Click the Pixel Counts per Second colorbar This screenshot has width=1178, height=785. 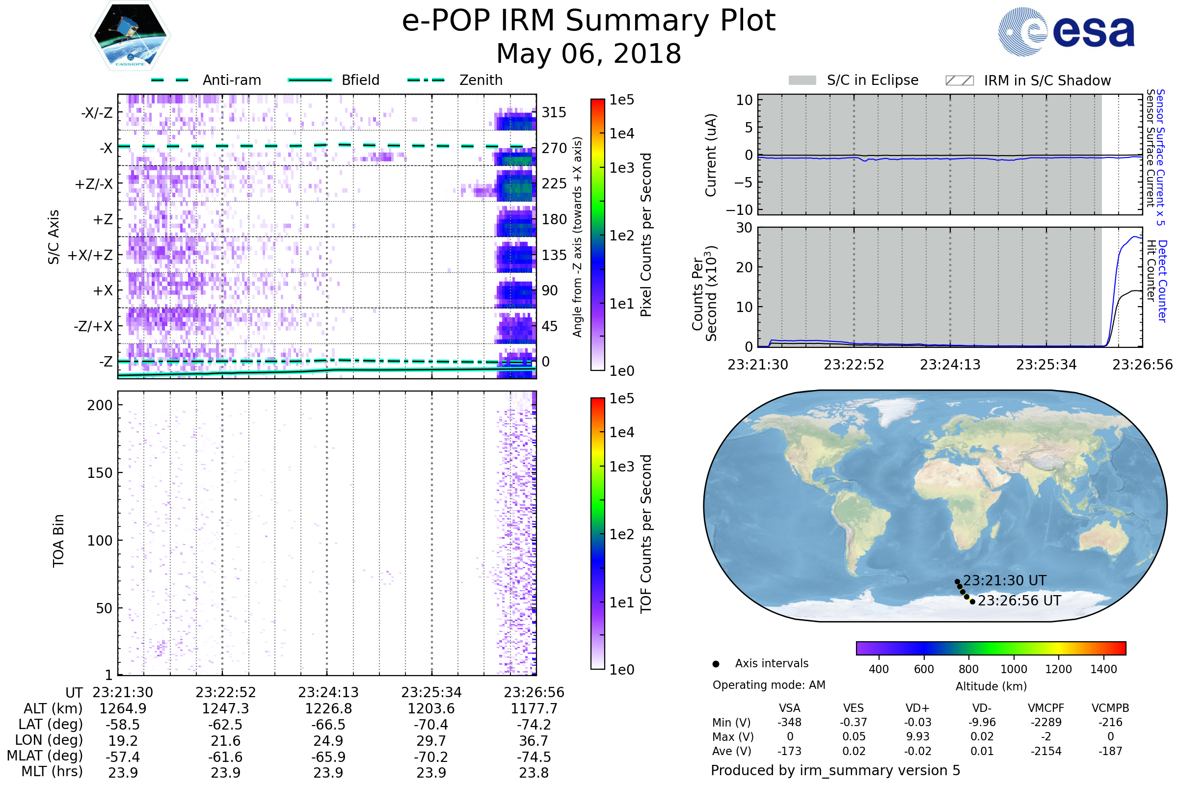click(x=597, y=235)
